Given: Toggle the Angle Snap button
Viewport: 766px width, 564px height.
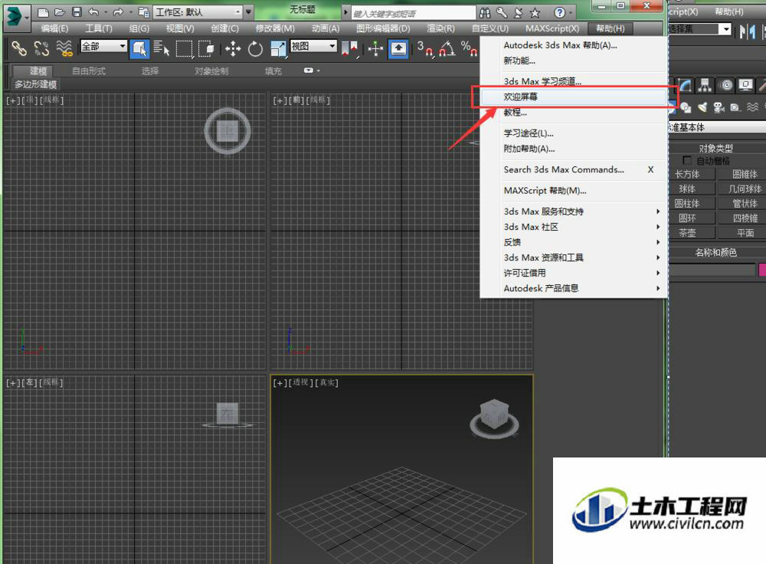Looking at the screenshot, I should (447, 49).
